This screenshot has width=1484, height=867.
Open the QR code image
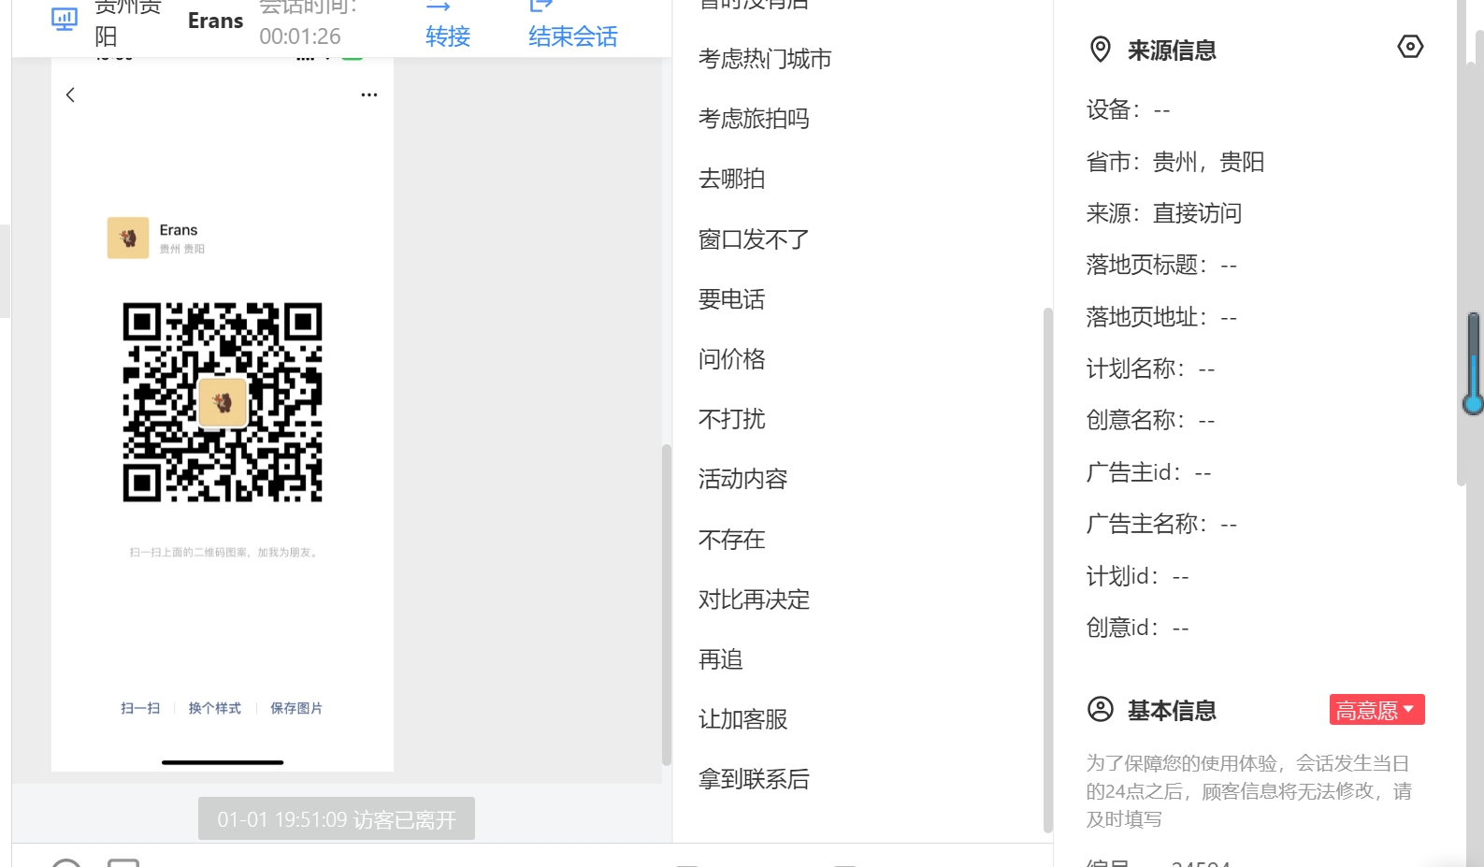tap(223, 402)
